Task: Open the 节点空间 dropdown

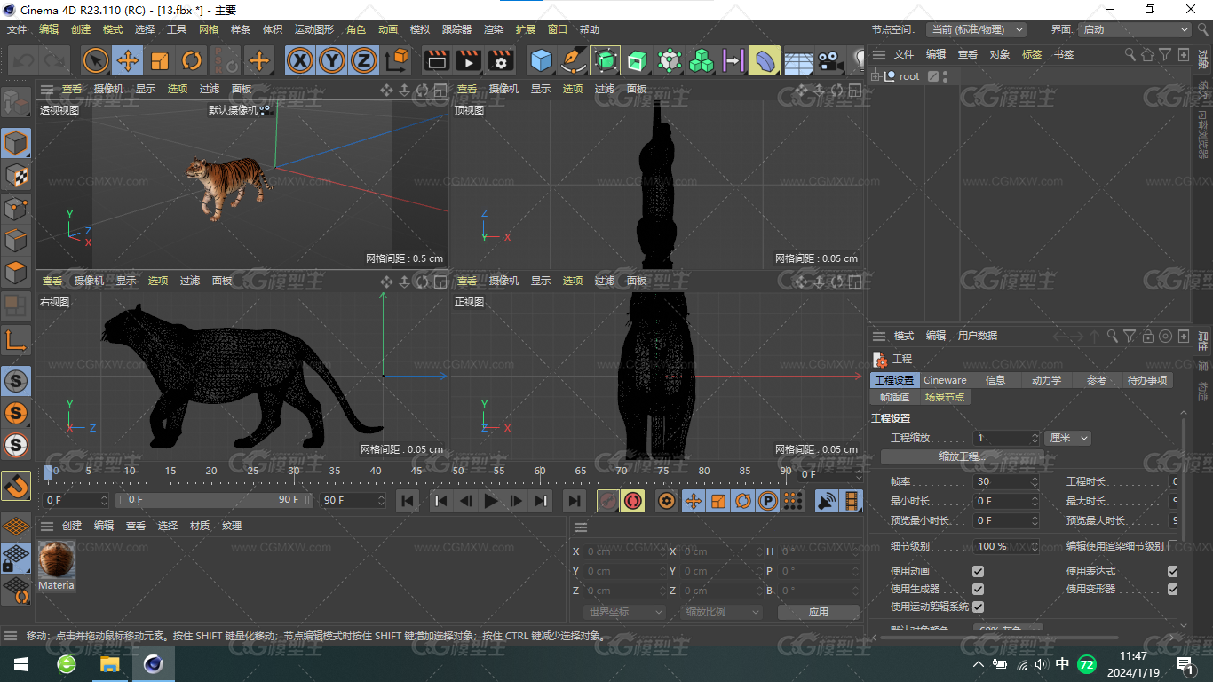Action: click(x=976, y=29)
